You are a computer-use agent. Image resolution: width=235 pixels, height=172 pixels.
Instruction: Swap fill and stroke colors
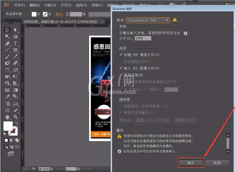pyautogui.click(x=16, y=123)
